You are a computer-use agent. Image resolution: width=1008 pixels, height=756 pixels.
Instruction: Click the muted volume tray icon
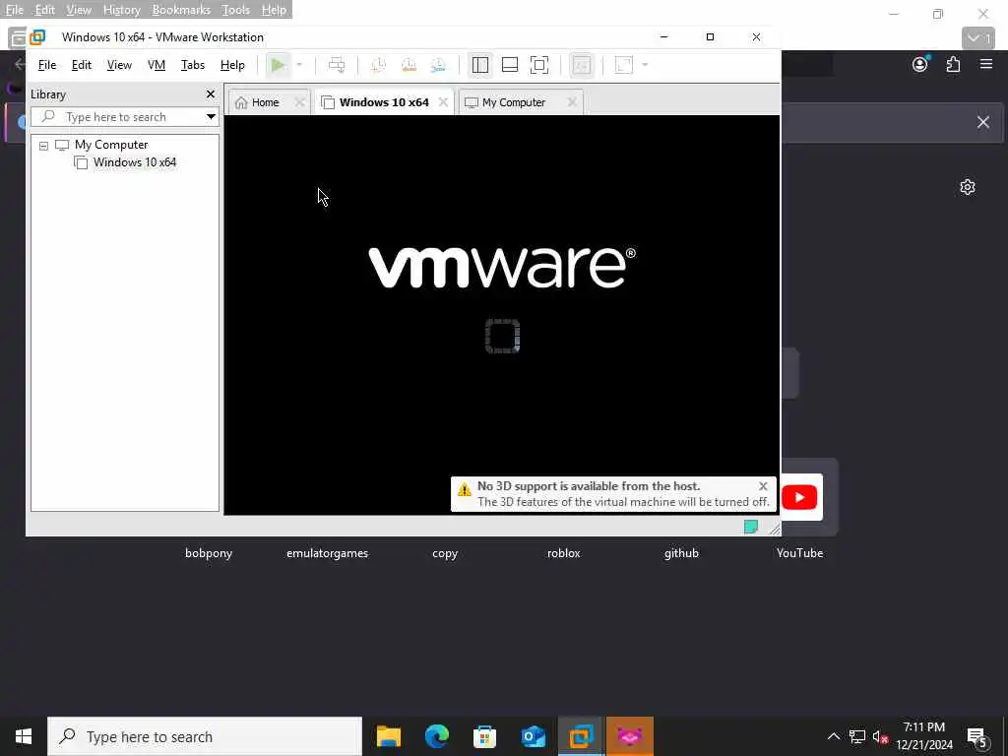pos(880,736)
